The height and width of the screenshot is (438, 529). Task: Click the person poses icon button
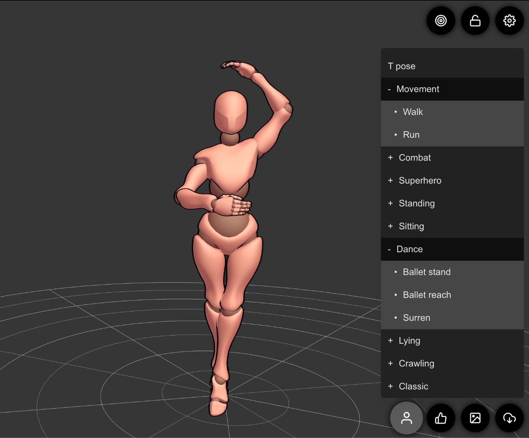click(407, 418)
